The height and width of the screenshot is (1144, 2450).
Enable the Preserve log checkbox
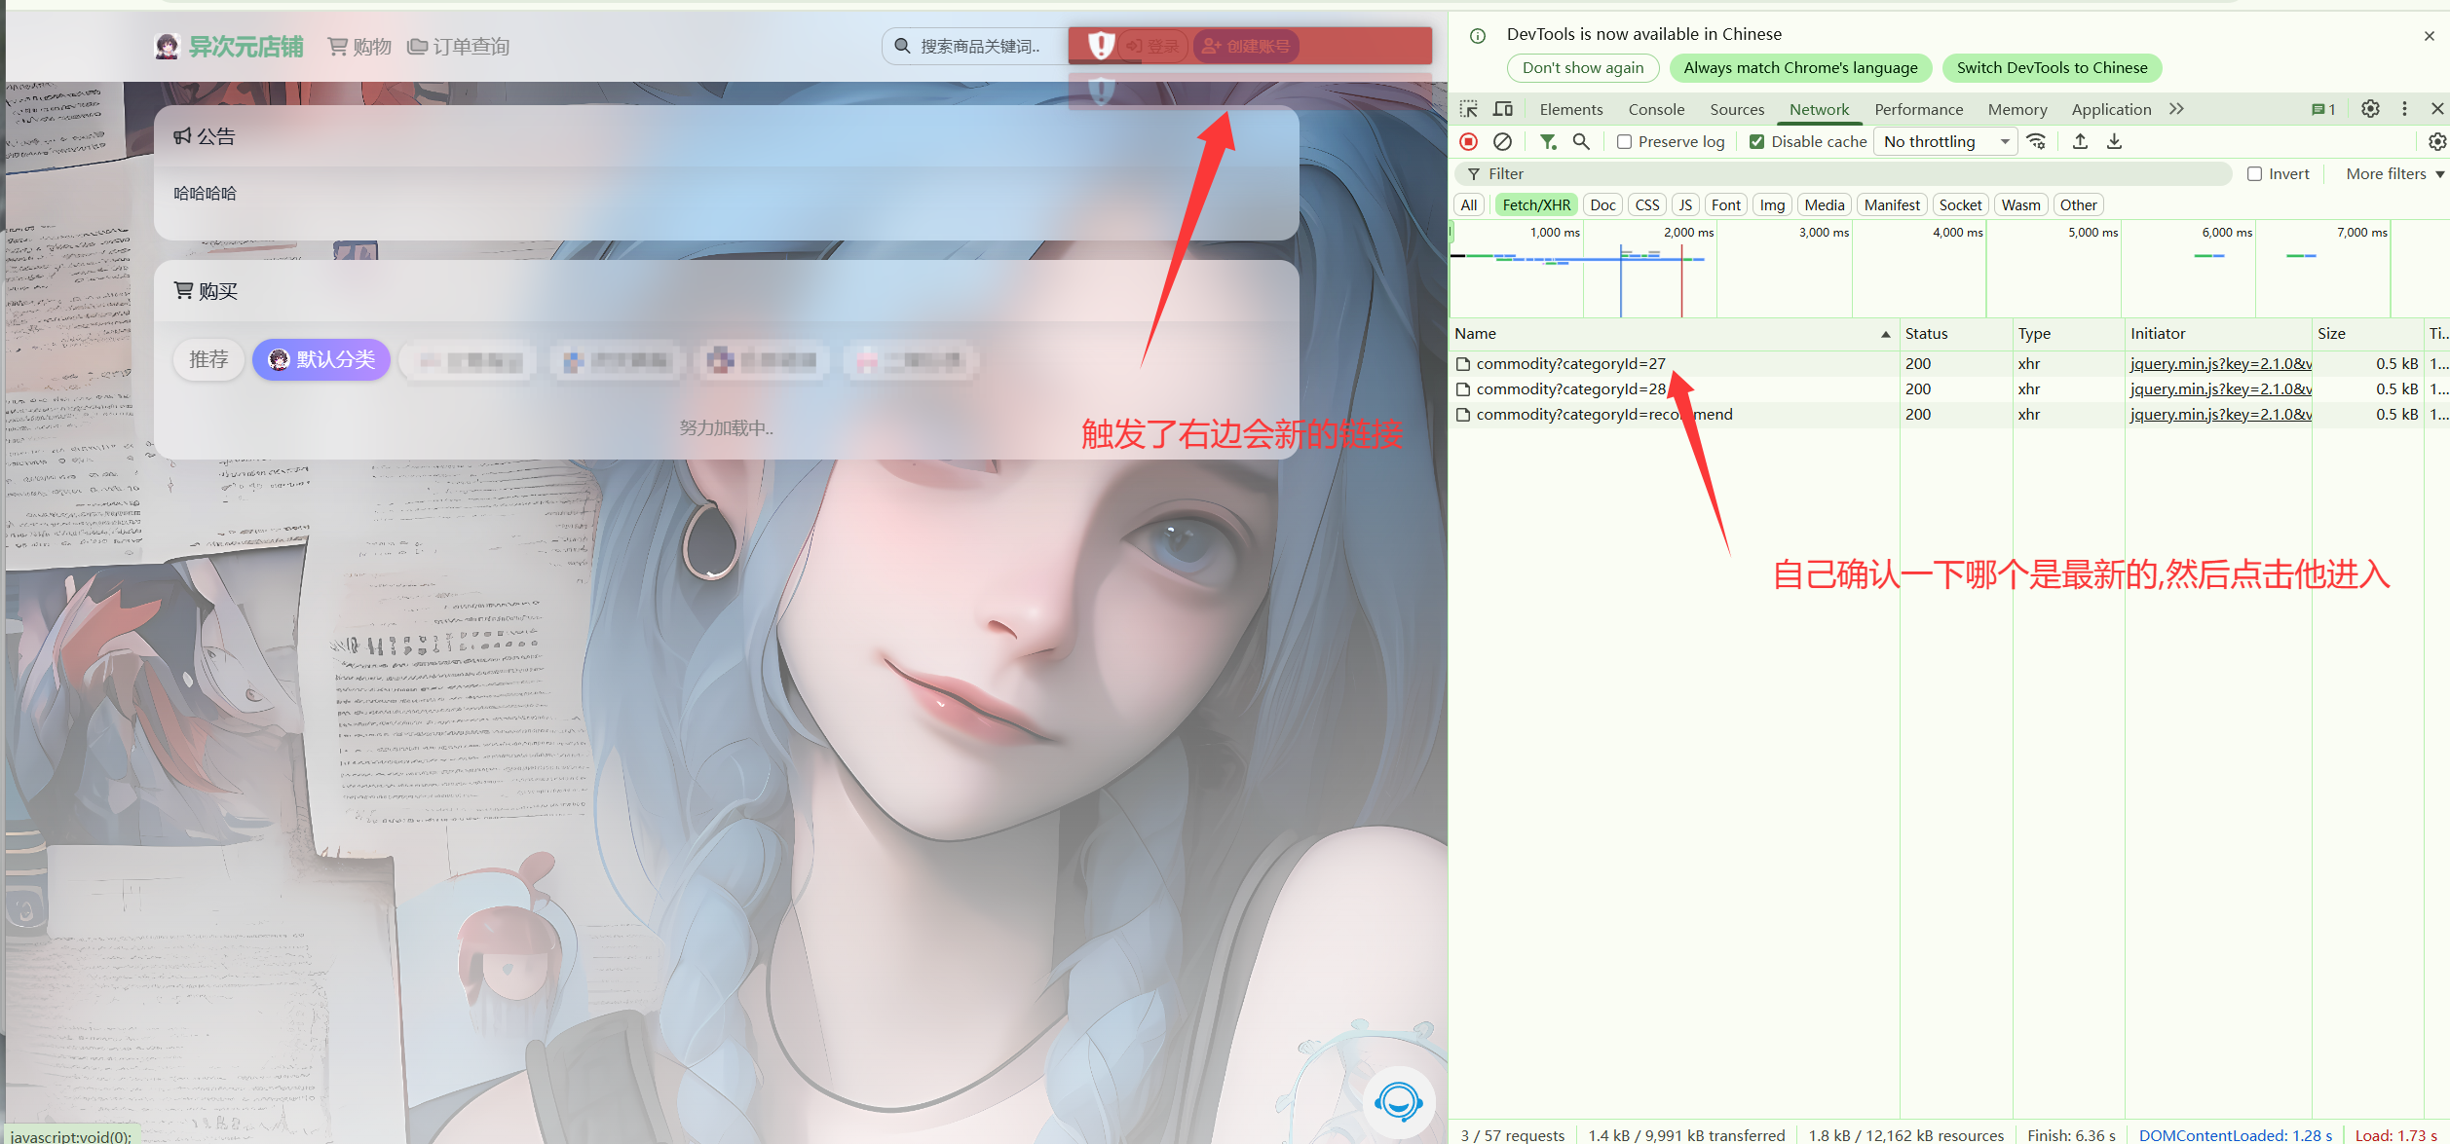pos(1624,142)
